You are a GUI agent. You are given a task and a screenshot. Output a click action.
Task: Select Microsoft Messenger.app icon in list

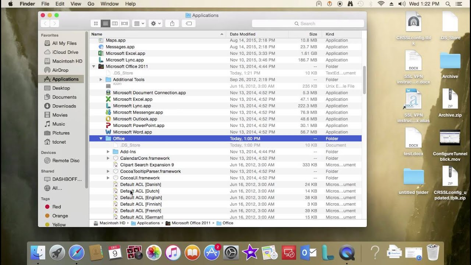(x=108, y=112)
